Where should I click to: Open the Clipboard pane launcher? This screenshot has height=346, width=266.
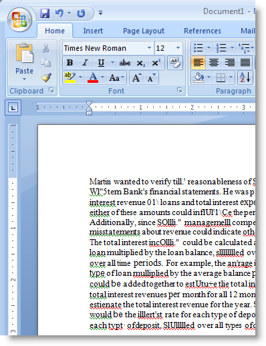[51, 90]
